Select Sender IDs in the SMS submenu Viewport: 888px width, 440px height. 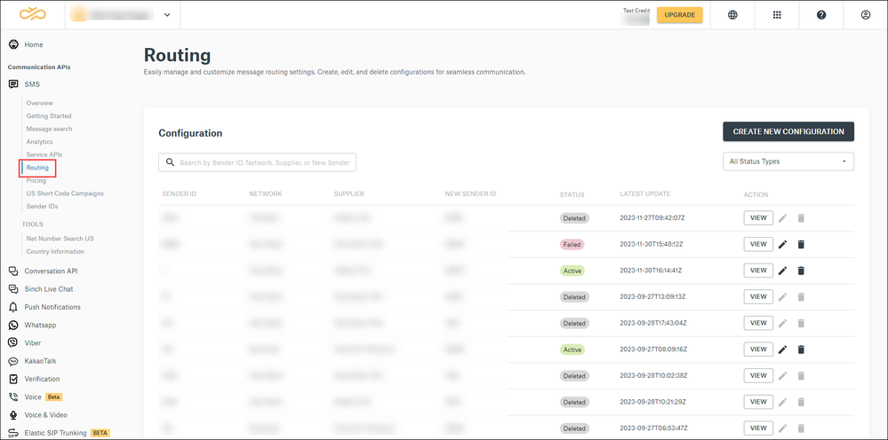(x=42, y=206)
